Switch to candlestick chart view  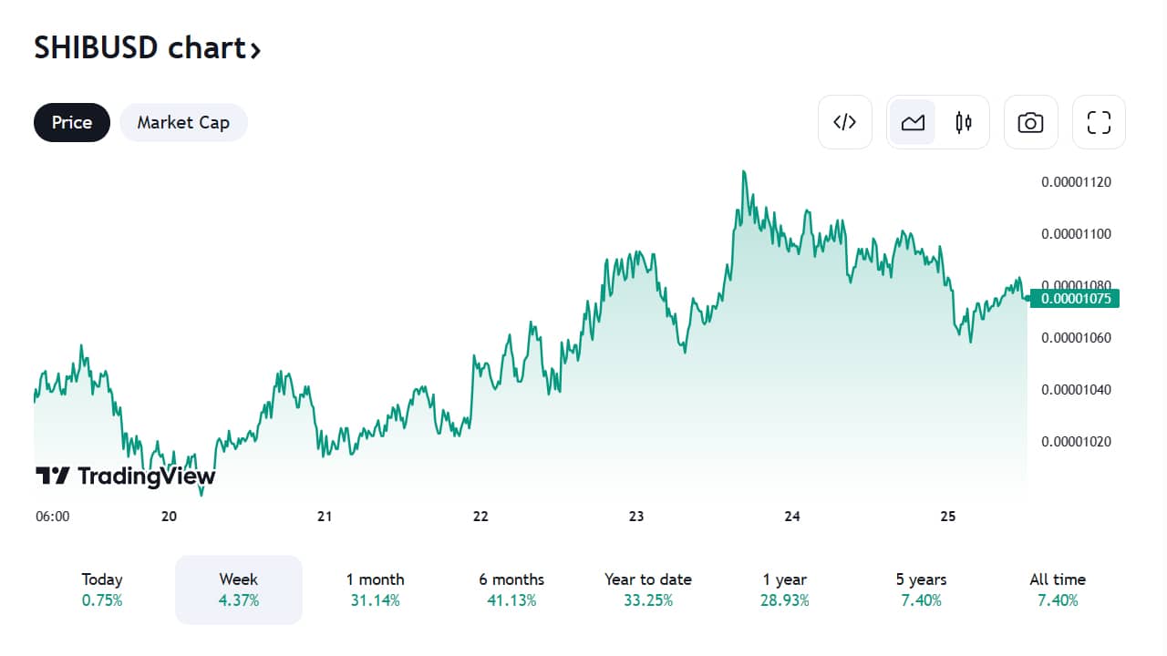964,122
